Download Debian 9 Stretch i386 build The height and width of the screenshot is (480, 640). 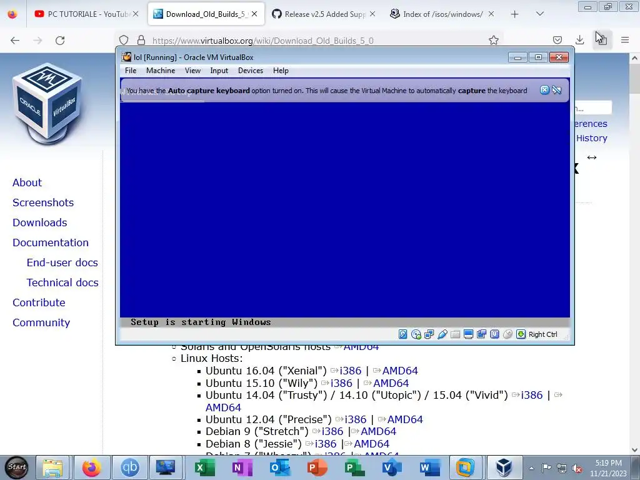(x=332, y=431)
